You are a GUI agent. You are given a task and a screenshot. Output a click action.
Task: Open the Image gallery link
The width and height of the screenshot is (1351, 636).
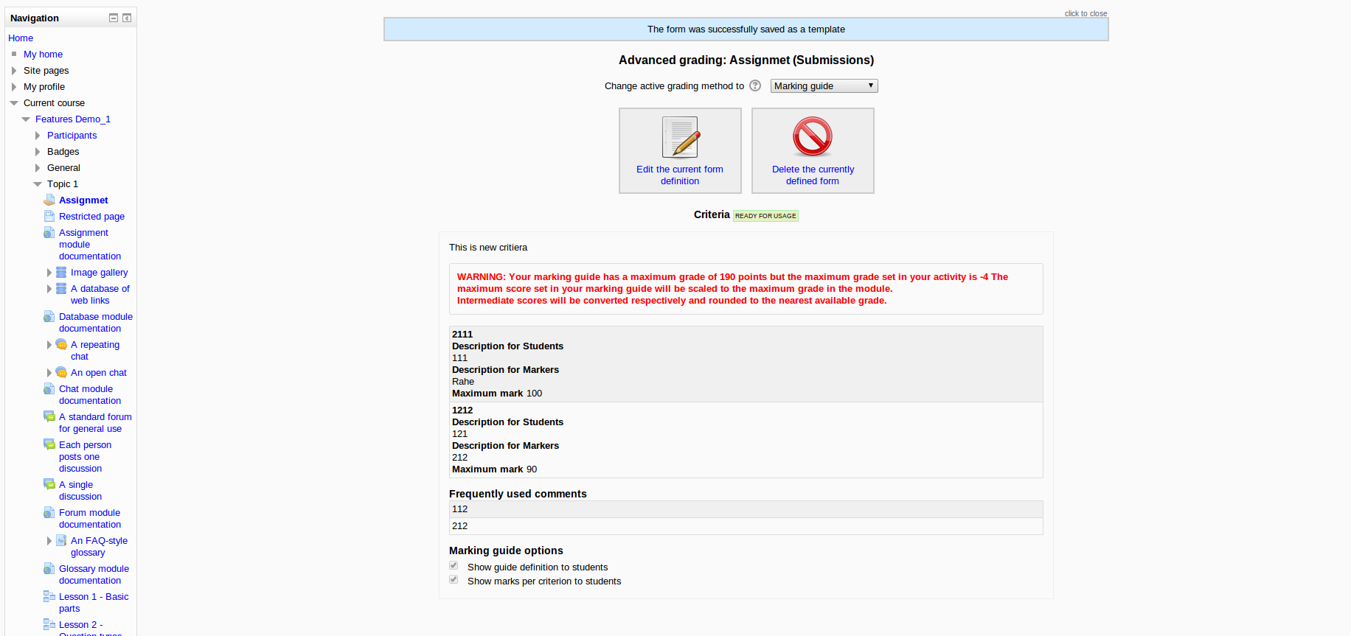point(99,272)
